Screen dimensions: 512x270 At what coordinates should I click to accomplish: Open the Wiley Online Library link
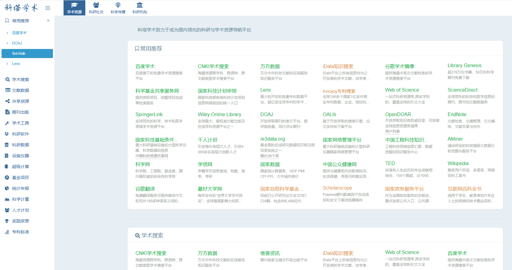pos(219,114)
